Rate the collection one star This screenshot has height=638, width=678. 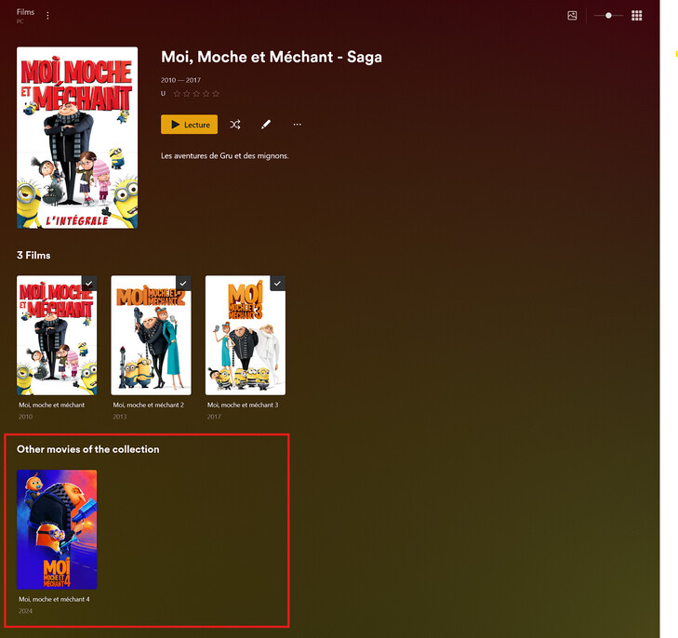coord(177,94)
